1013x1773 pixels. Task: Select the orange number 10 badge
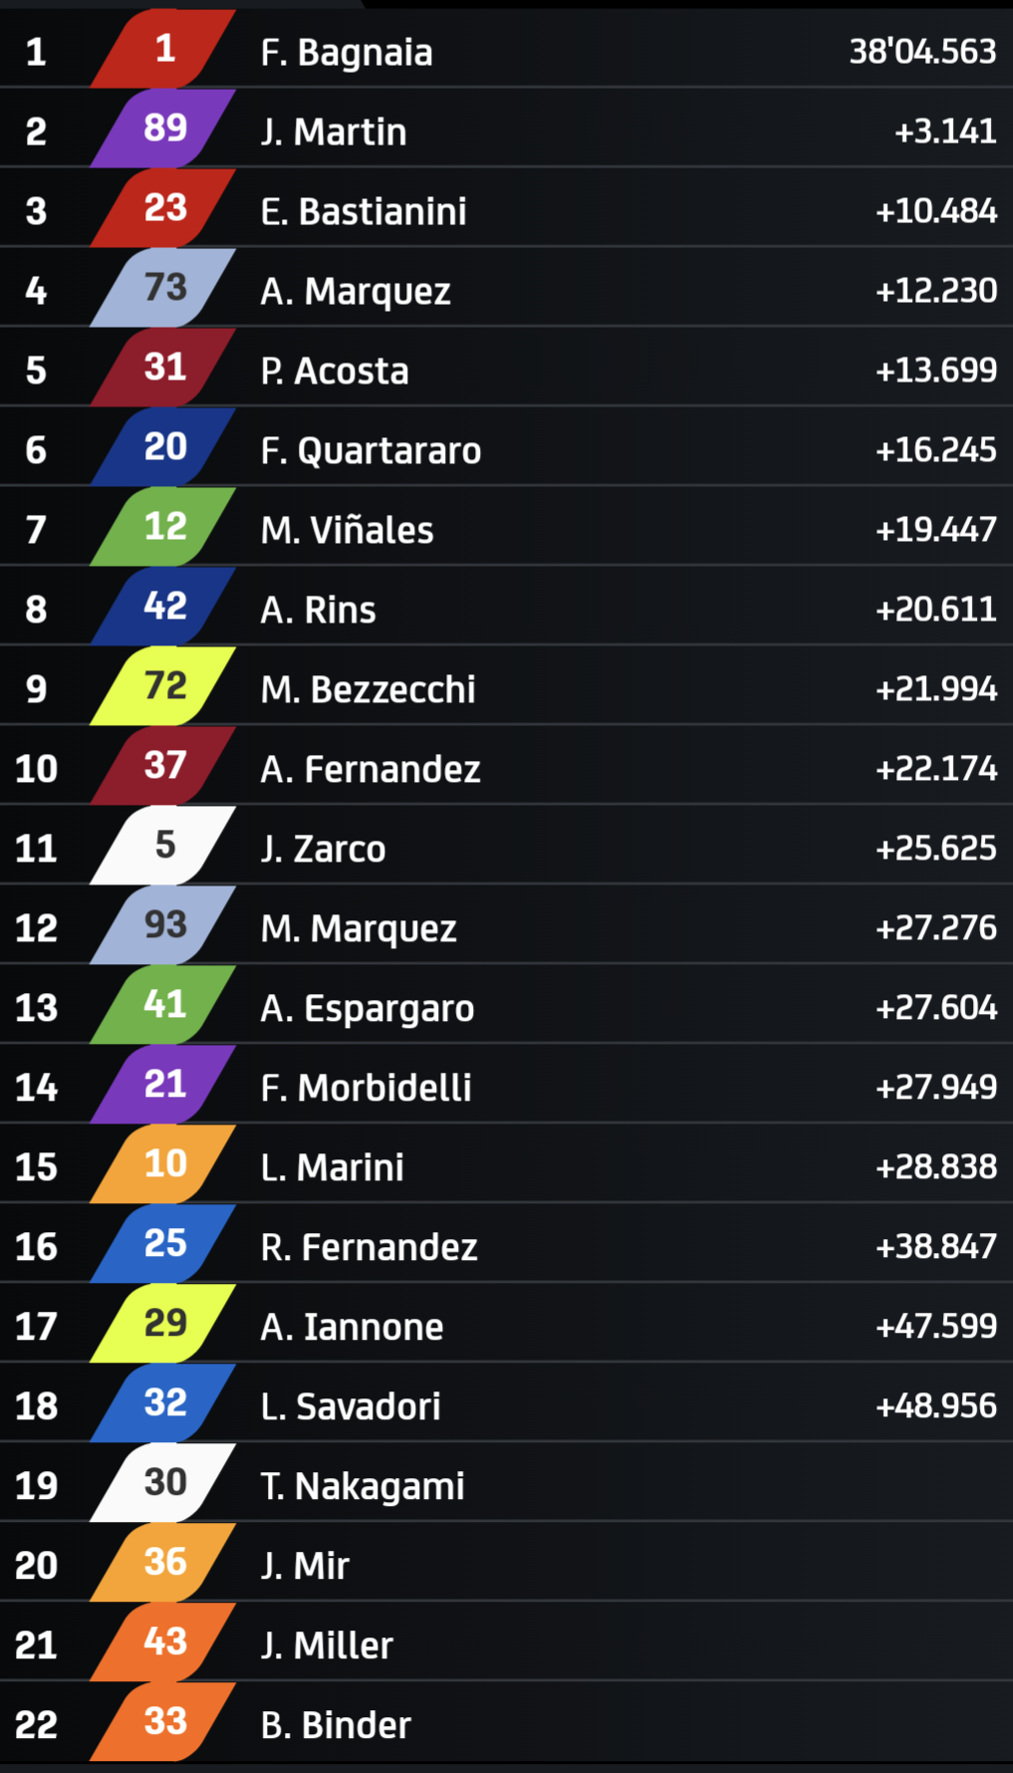coord(164,1164)
